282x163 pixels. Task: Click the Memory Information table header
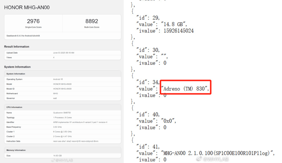[x=16, y=150]
